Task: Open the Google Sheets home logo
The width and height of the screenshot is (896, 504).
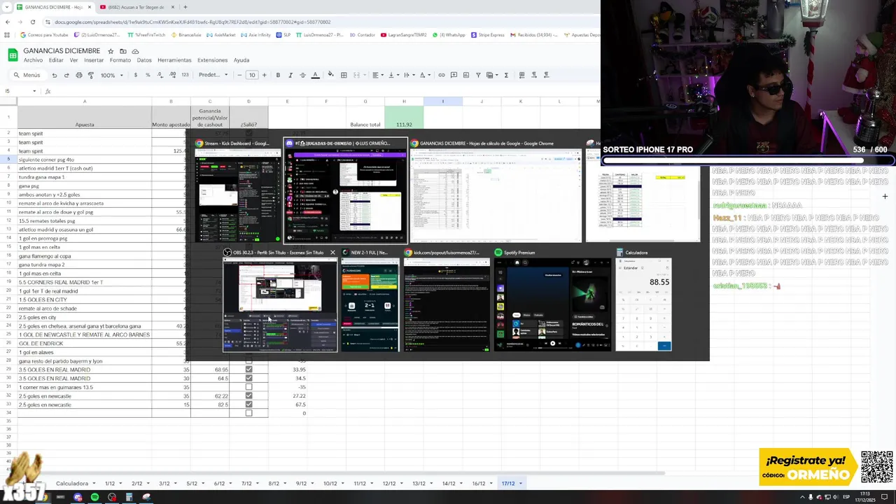Action: coord(13,55)
